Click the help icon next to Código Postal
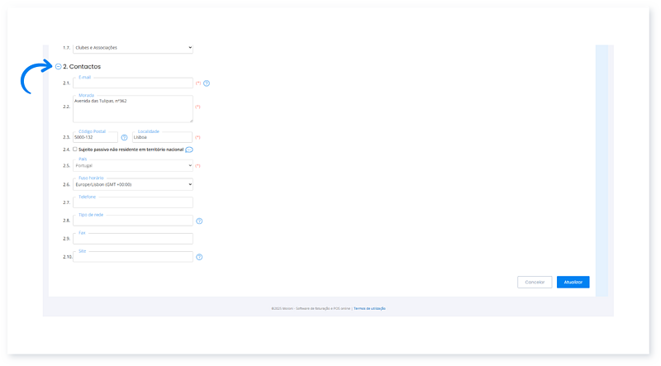 tap(125, 137)
